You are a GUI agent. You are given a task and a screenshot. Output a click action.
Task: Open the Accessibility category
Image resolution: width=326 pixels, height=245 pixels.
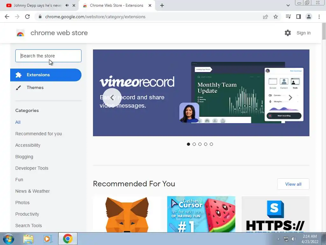(28, 145)
